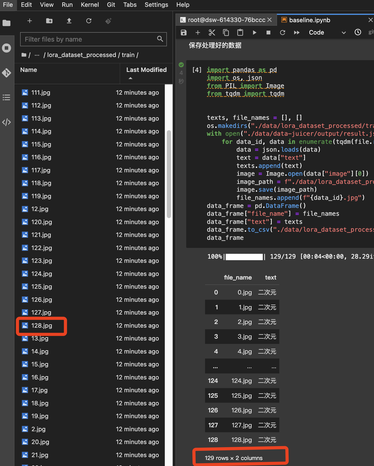Image resolution: width=374 pixels, height=466 pixels.
Task: Click train folder in breadcrumb
Action: point(128,55)
